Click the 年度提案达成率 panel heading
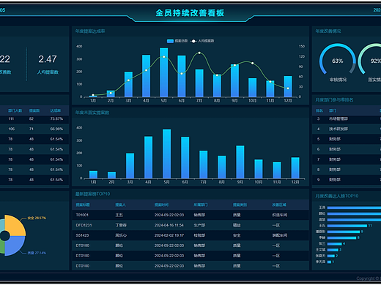The image size is (381, 285). point(90,31)
